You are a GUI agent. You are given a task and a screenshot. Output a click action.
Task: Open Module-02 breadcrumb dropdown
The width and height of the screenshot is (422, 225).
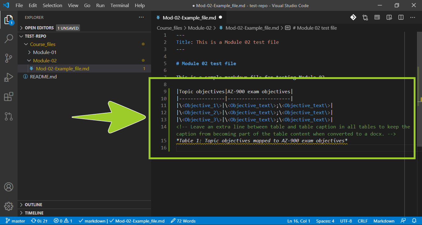(x=200, y=28)
